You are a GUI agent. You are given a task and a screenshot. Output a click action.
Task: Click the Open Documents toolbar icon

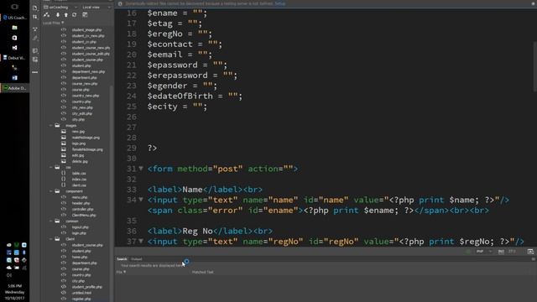(x=35, y=8)
